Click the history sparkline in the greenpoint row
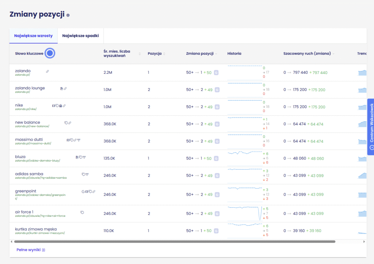Viewport: 374px width, 264px height. 245,194
